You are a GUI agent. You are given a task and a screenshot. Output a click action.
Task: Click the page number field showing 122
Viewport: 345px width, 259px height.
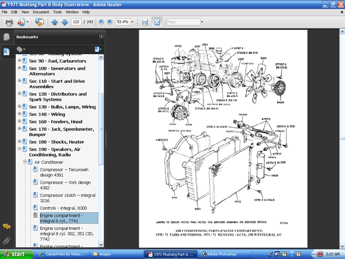(x=76, y=22)
